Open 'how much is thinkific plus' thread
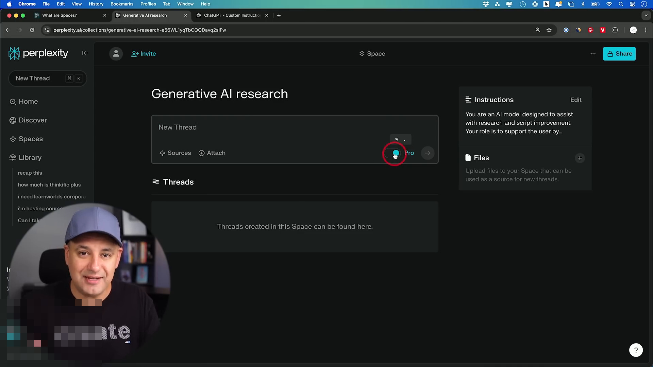The image size is (653, 367). coord(49,185)
